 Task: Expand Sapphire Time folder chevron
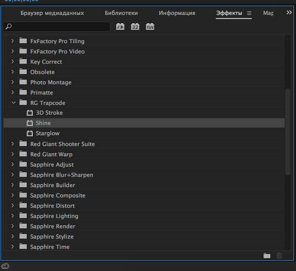(x=12, y=247)
